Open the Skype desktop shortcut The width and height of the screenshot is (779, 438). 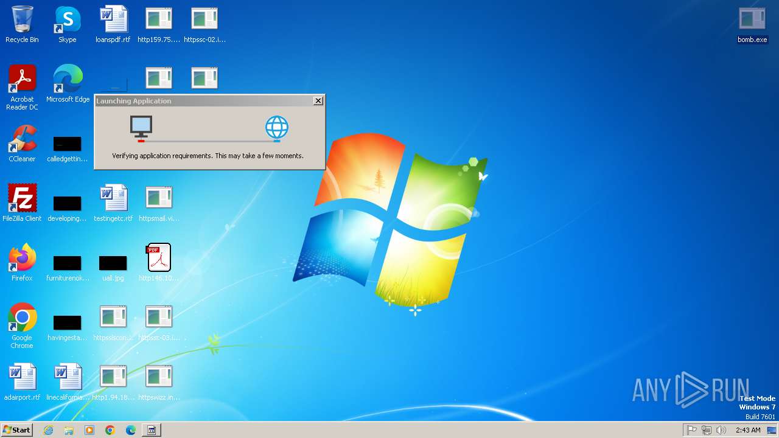68,24
